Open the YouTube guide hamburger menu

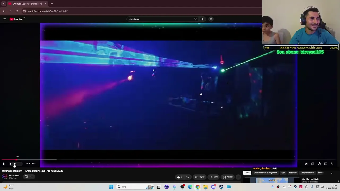click(x=5, y=19)
